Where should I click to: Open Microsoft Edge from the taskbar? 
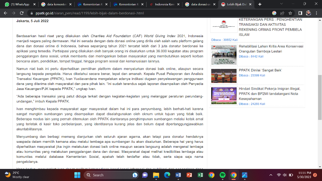pos(167,175)
